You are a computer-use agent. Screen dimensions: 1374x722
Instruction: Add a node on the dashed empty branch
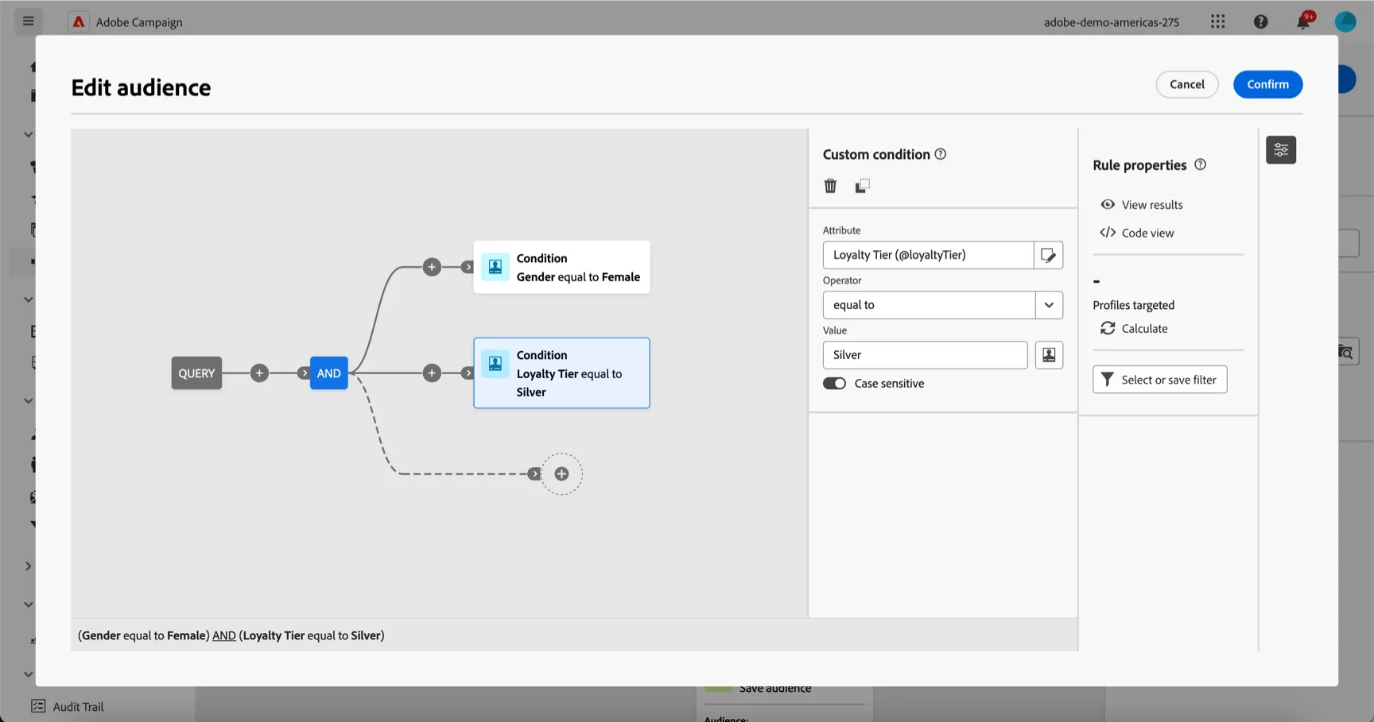[561, 474]
